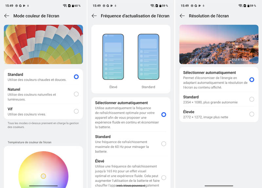The width and height of the screenshot is (262, 188).
Task: Select Élevée 2772 × 1272 resolution
Action: pos(252,114)
